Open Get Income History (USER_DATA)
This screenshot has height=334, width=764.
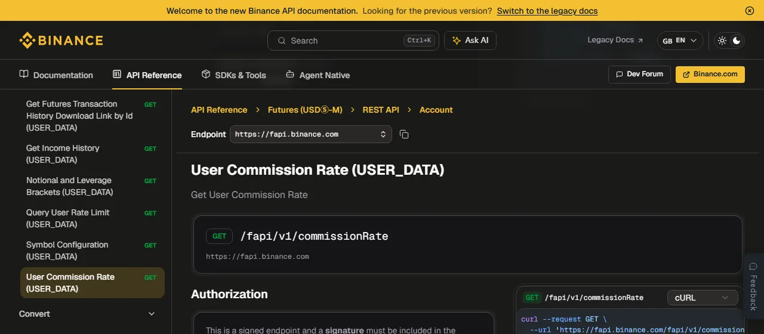[92, 154]
